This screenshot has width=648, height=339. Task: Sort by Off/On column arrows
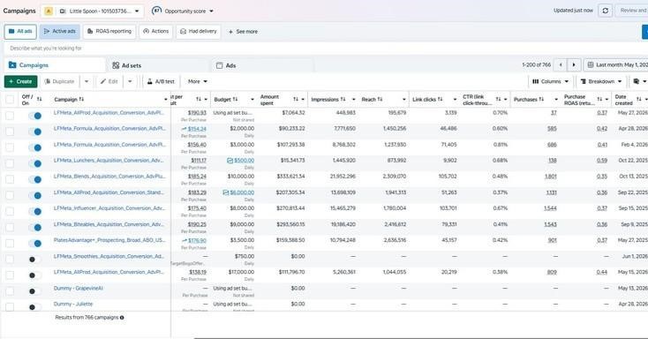[x=39, y=99]
